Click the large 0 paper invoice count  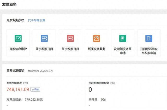(90, 89)
